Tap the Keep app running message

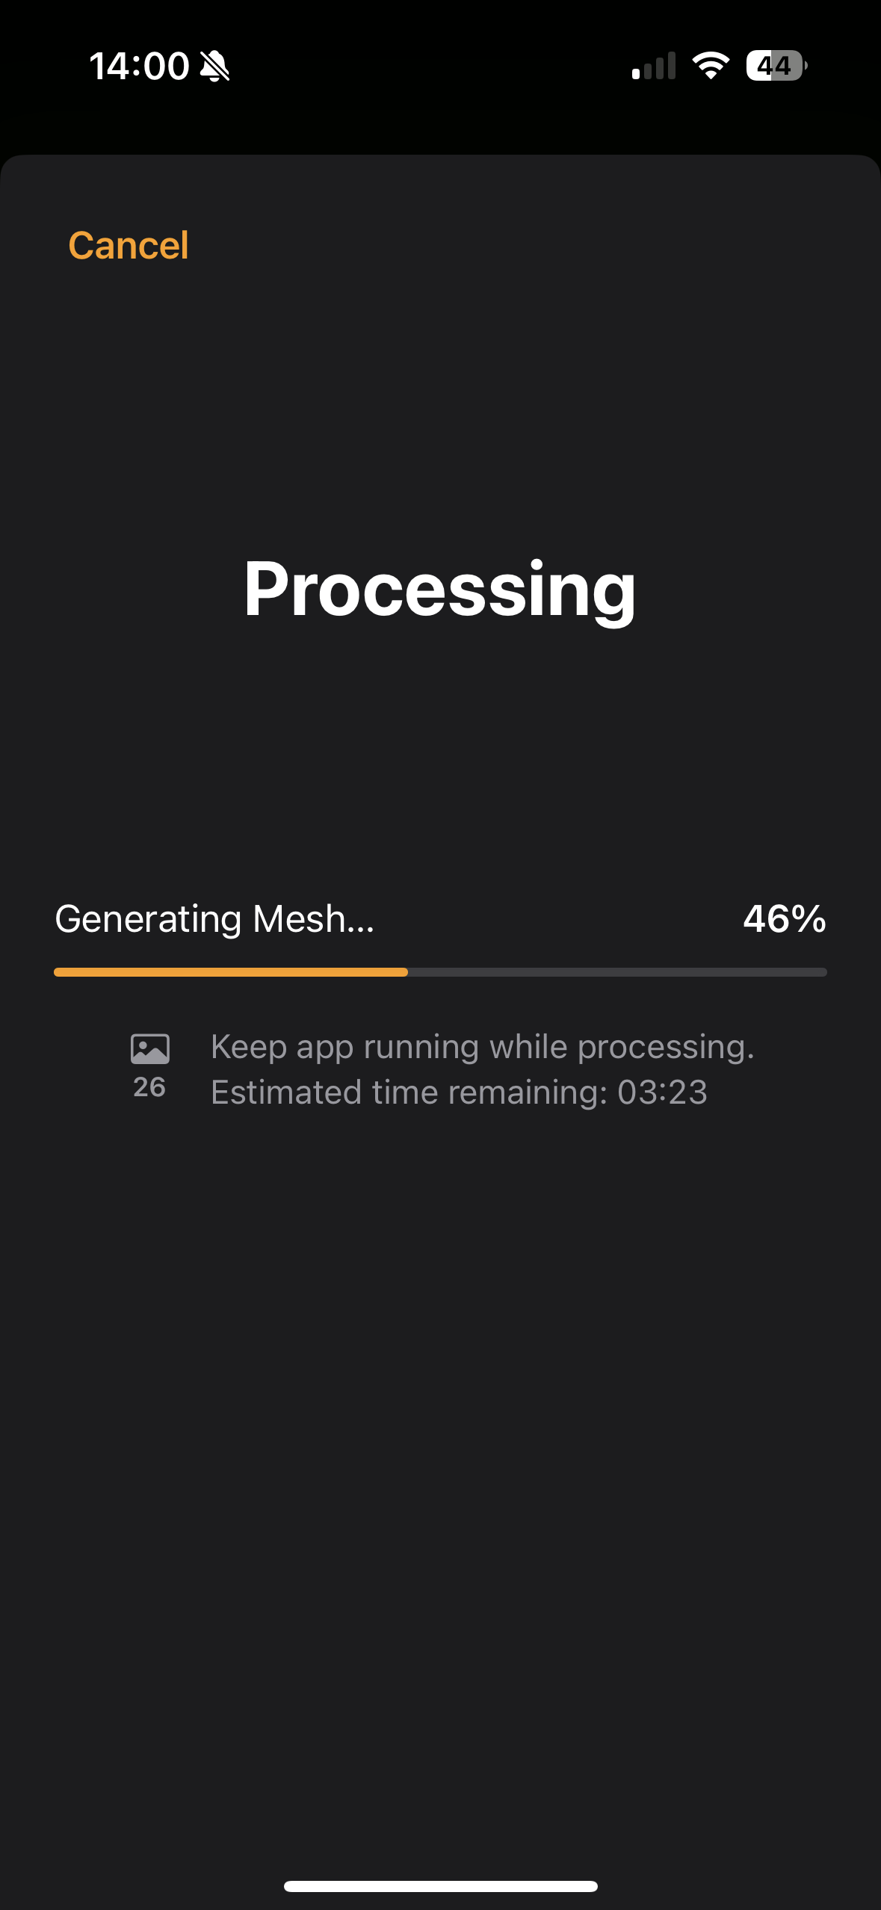[x=482, y=1047]
